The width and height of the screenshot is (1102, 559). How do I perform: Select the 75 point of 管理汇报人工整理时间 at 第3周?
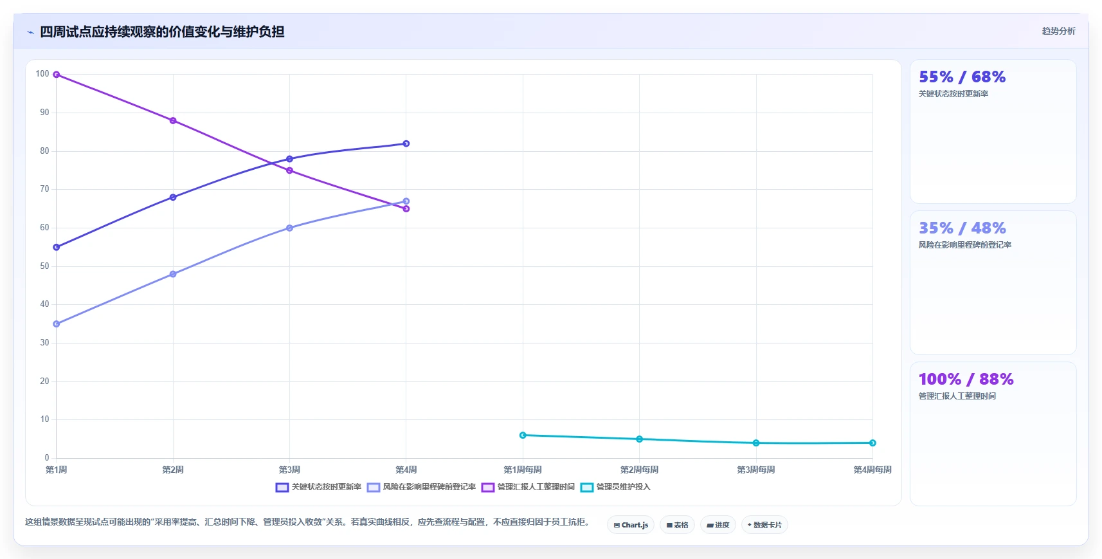click(289, 170)
